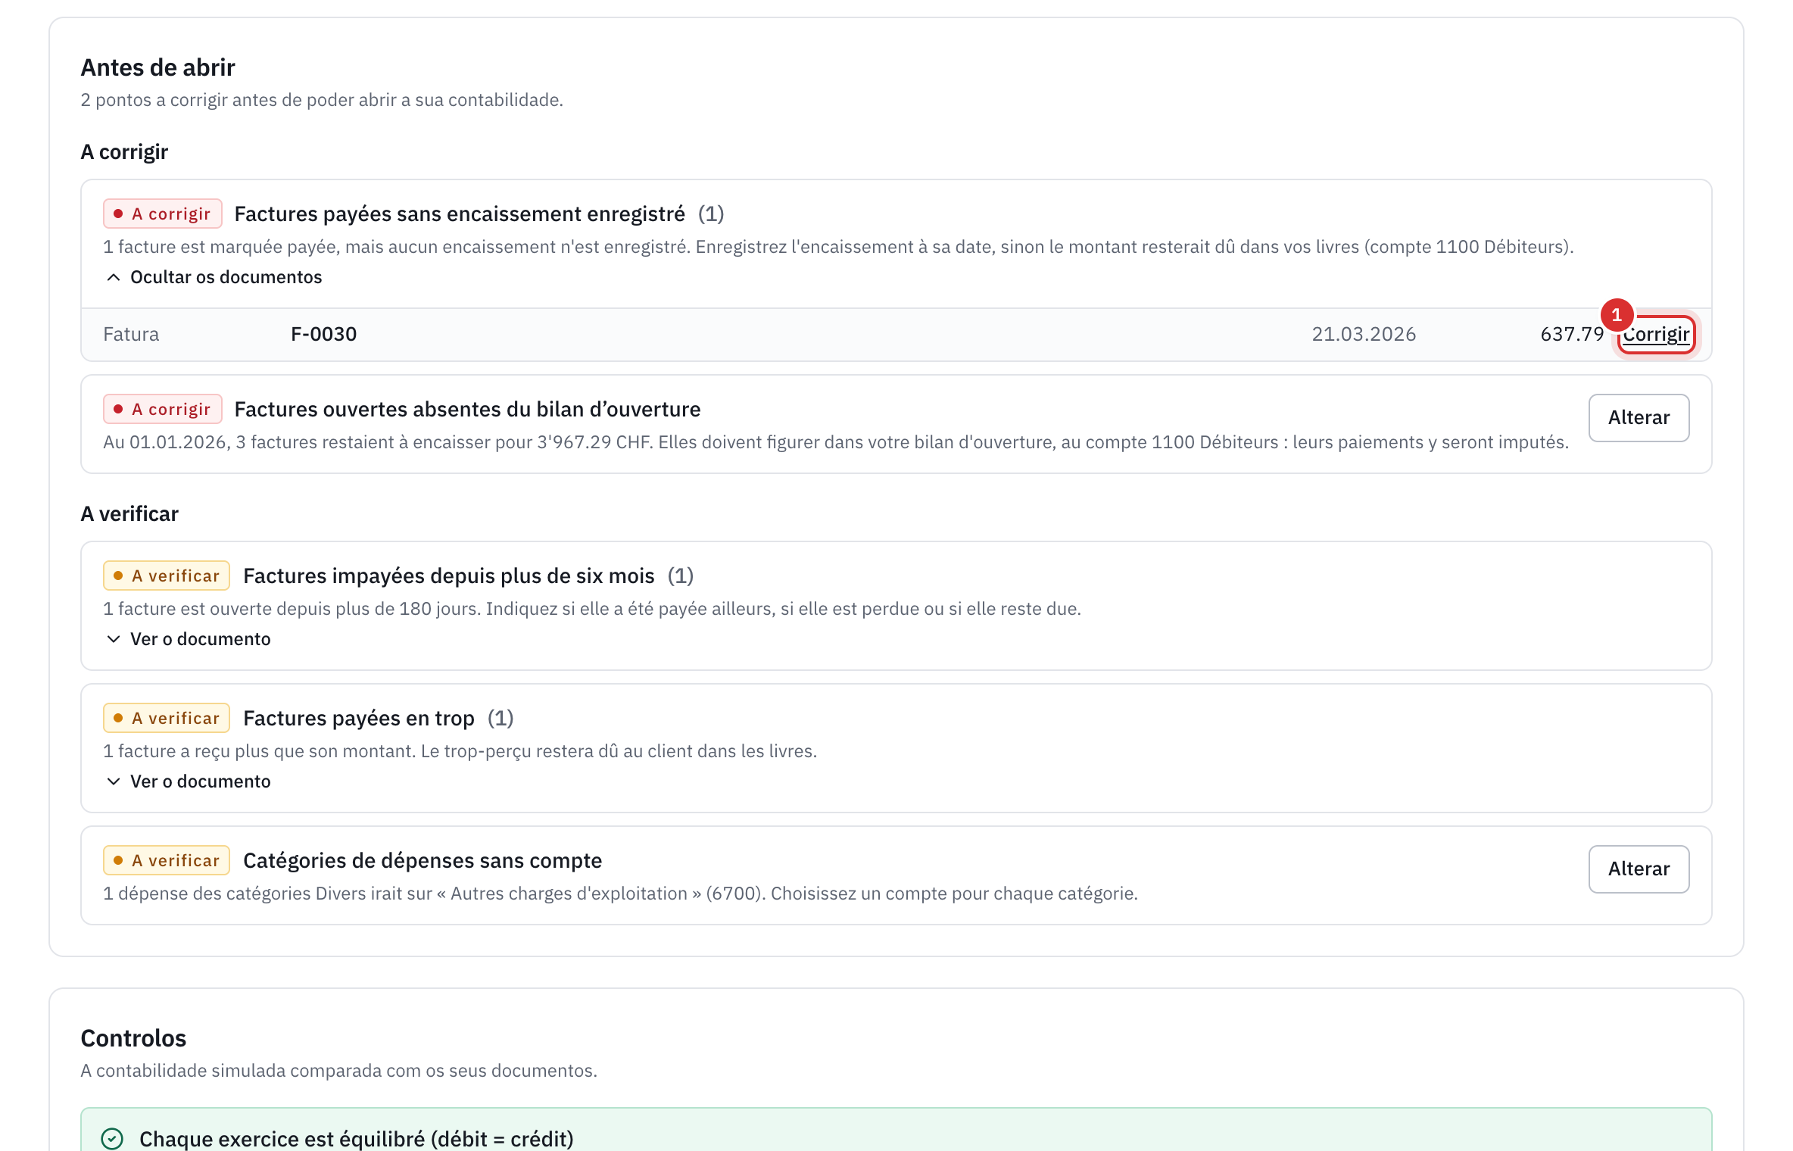Click heading 'Catégories de dépenses sans compte'
The image size is (1793, 1151).
423,860
